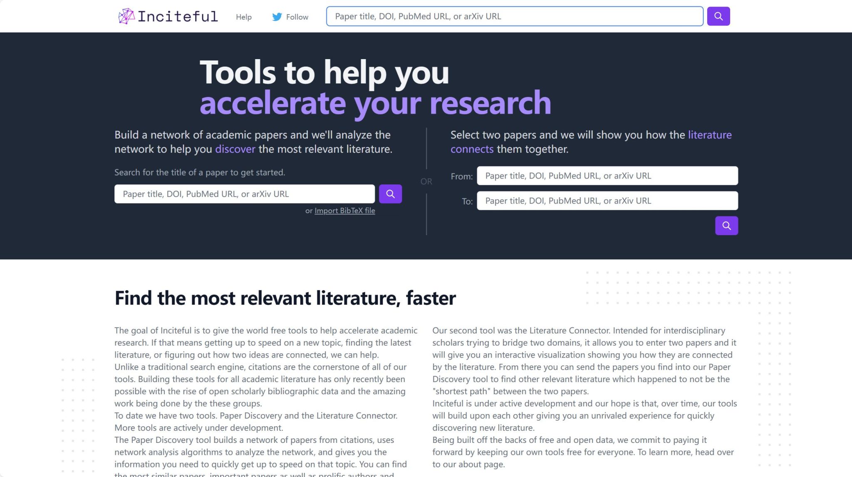Click search icon next to paper discovery field
Screen dimensions: 852x477
pyautogui.click(x=390, y=194)
